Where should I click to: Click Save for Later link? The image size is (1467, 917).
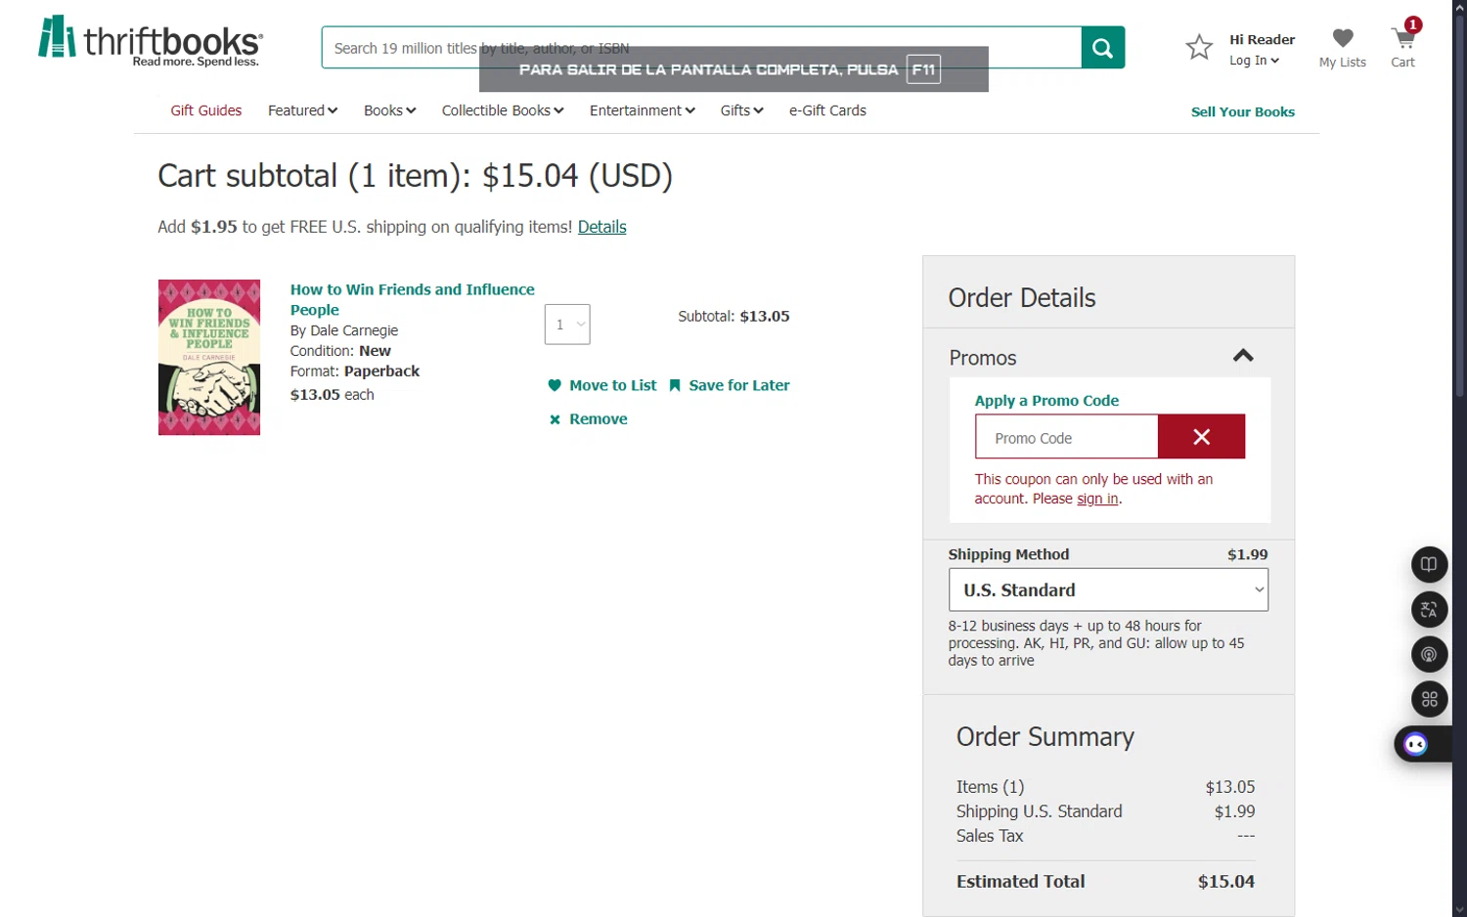coord(739,385)
